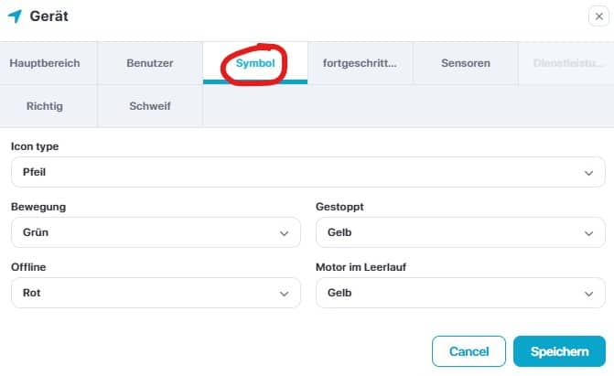
Task: Open the Sensoren tab
Action: [x=465, y=63]
